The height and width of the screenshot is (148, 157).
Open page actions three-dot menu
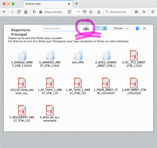pos(78,12)
